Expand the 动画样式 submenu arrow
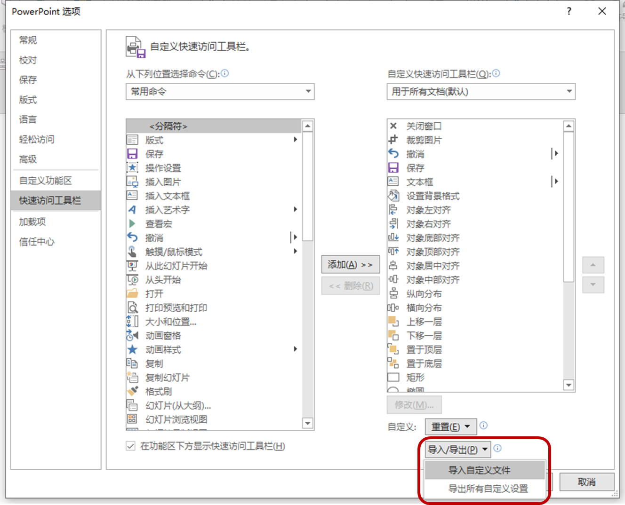625x505 pixels. 296,349
